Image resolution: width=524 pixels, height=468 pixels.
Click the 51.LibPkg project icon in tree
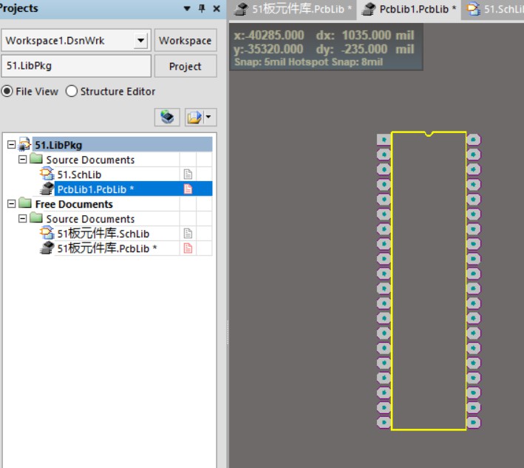pyautogui.click(x=24, y=144)
